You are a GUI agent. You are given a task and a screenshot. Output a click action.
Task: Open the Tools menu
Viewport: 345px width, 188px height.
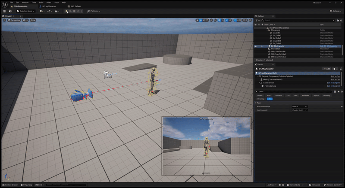(34, 3)
